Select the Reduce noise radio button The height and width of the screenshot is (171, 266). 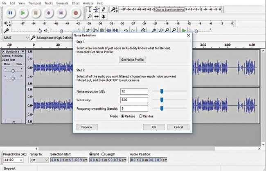(x=123, y=116)
